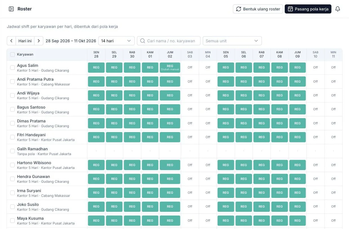Check Hartono Wibisono checkbox
The height and width of the screenshot is (229, 349).
tap(12, 165)
